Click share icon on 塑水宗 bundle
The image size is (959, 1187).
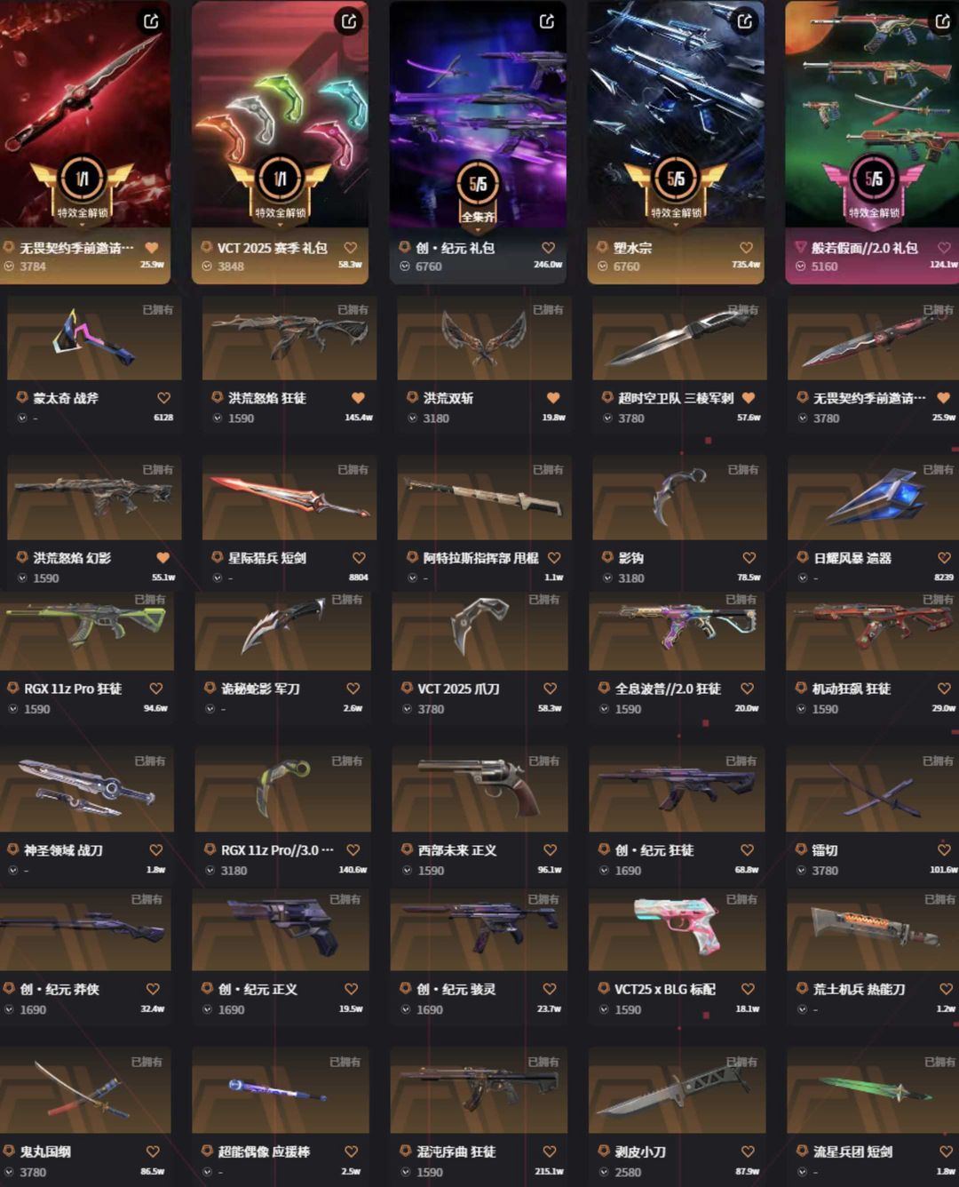pyautogui.click(x=745, y=21)
